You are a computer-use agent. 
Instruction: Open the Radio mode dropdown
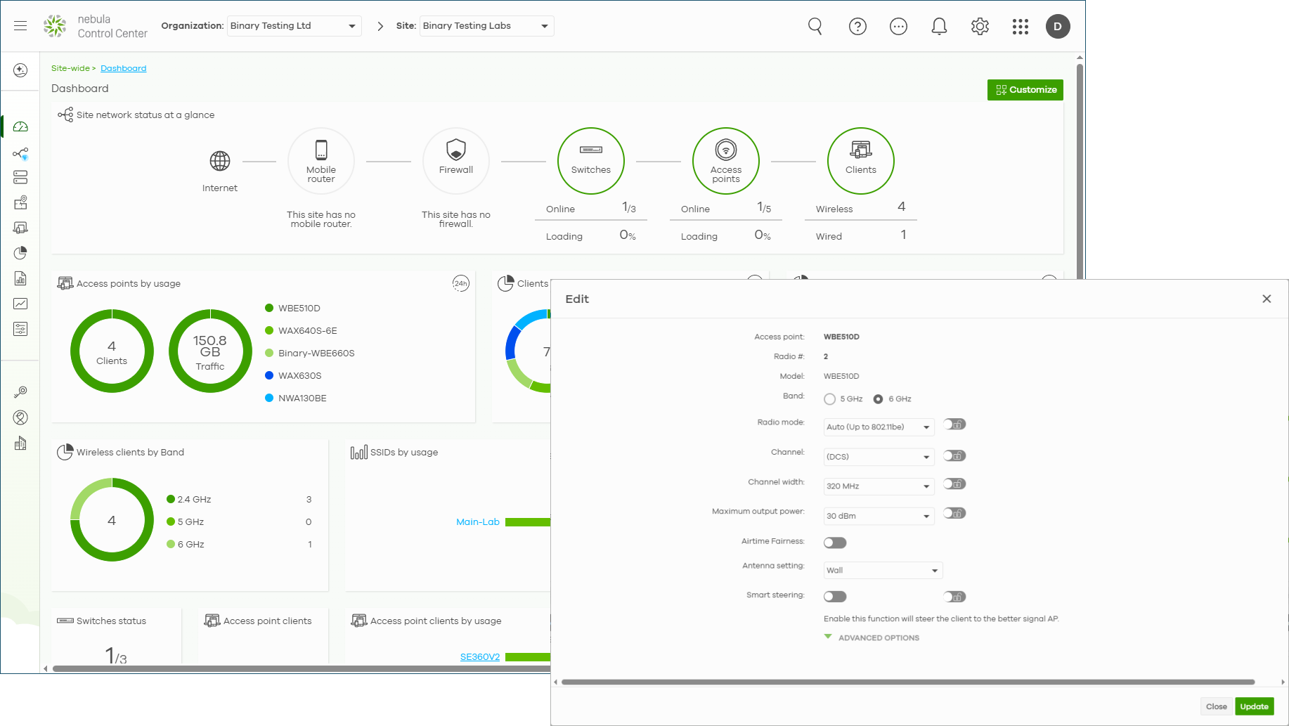tap(879, 427)
